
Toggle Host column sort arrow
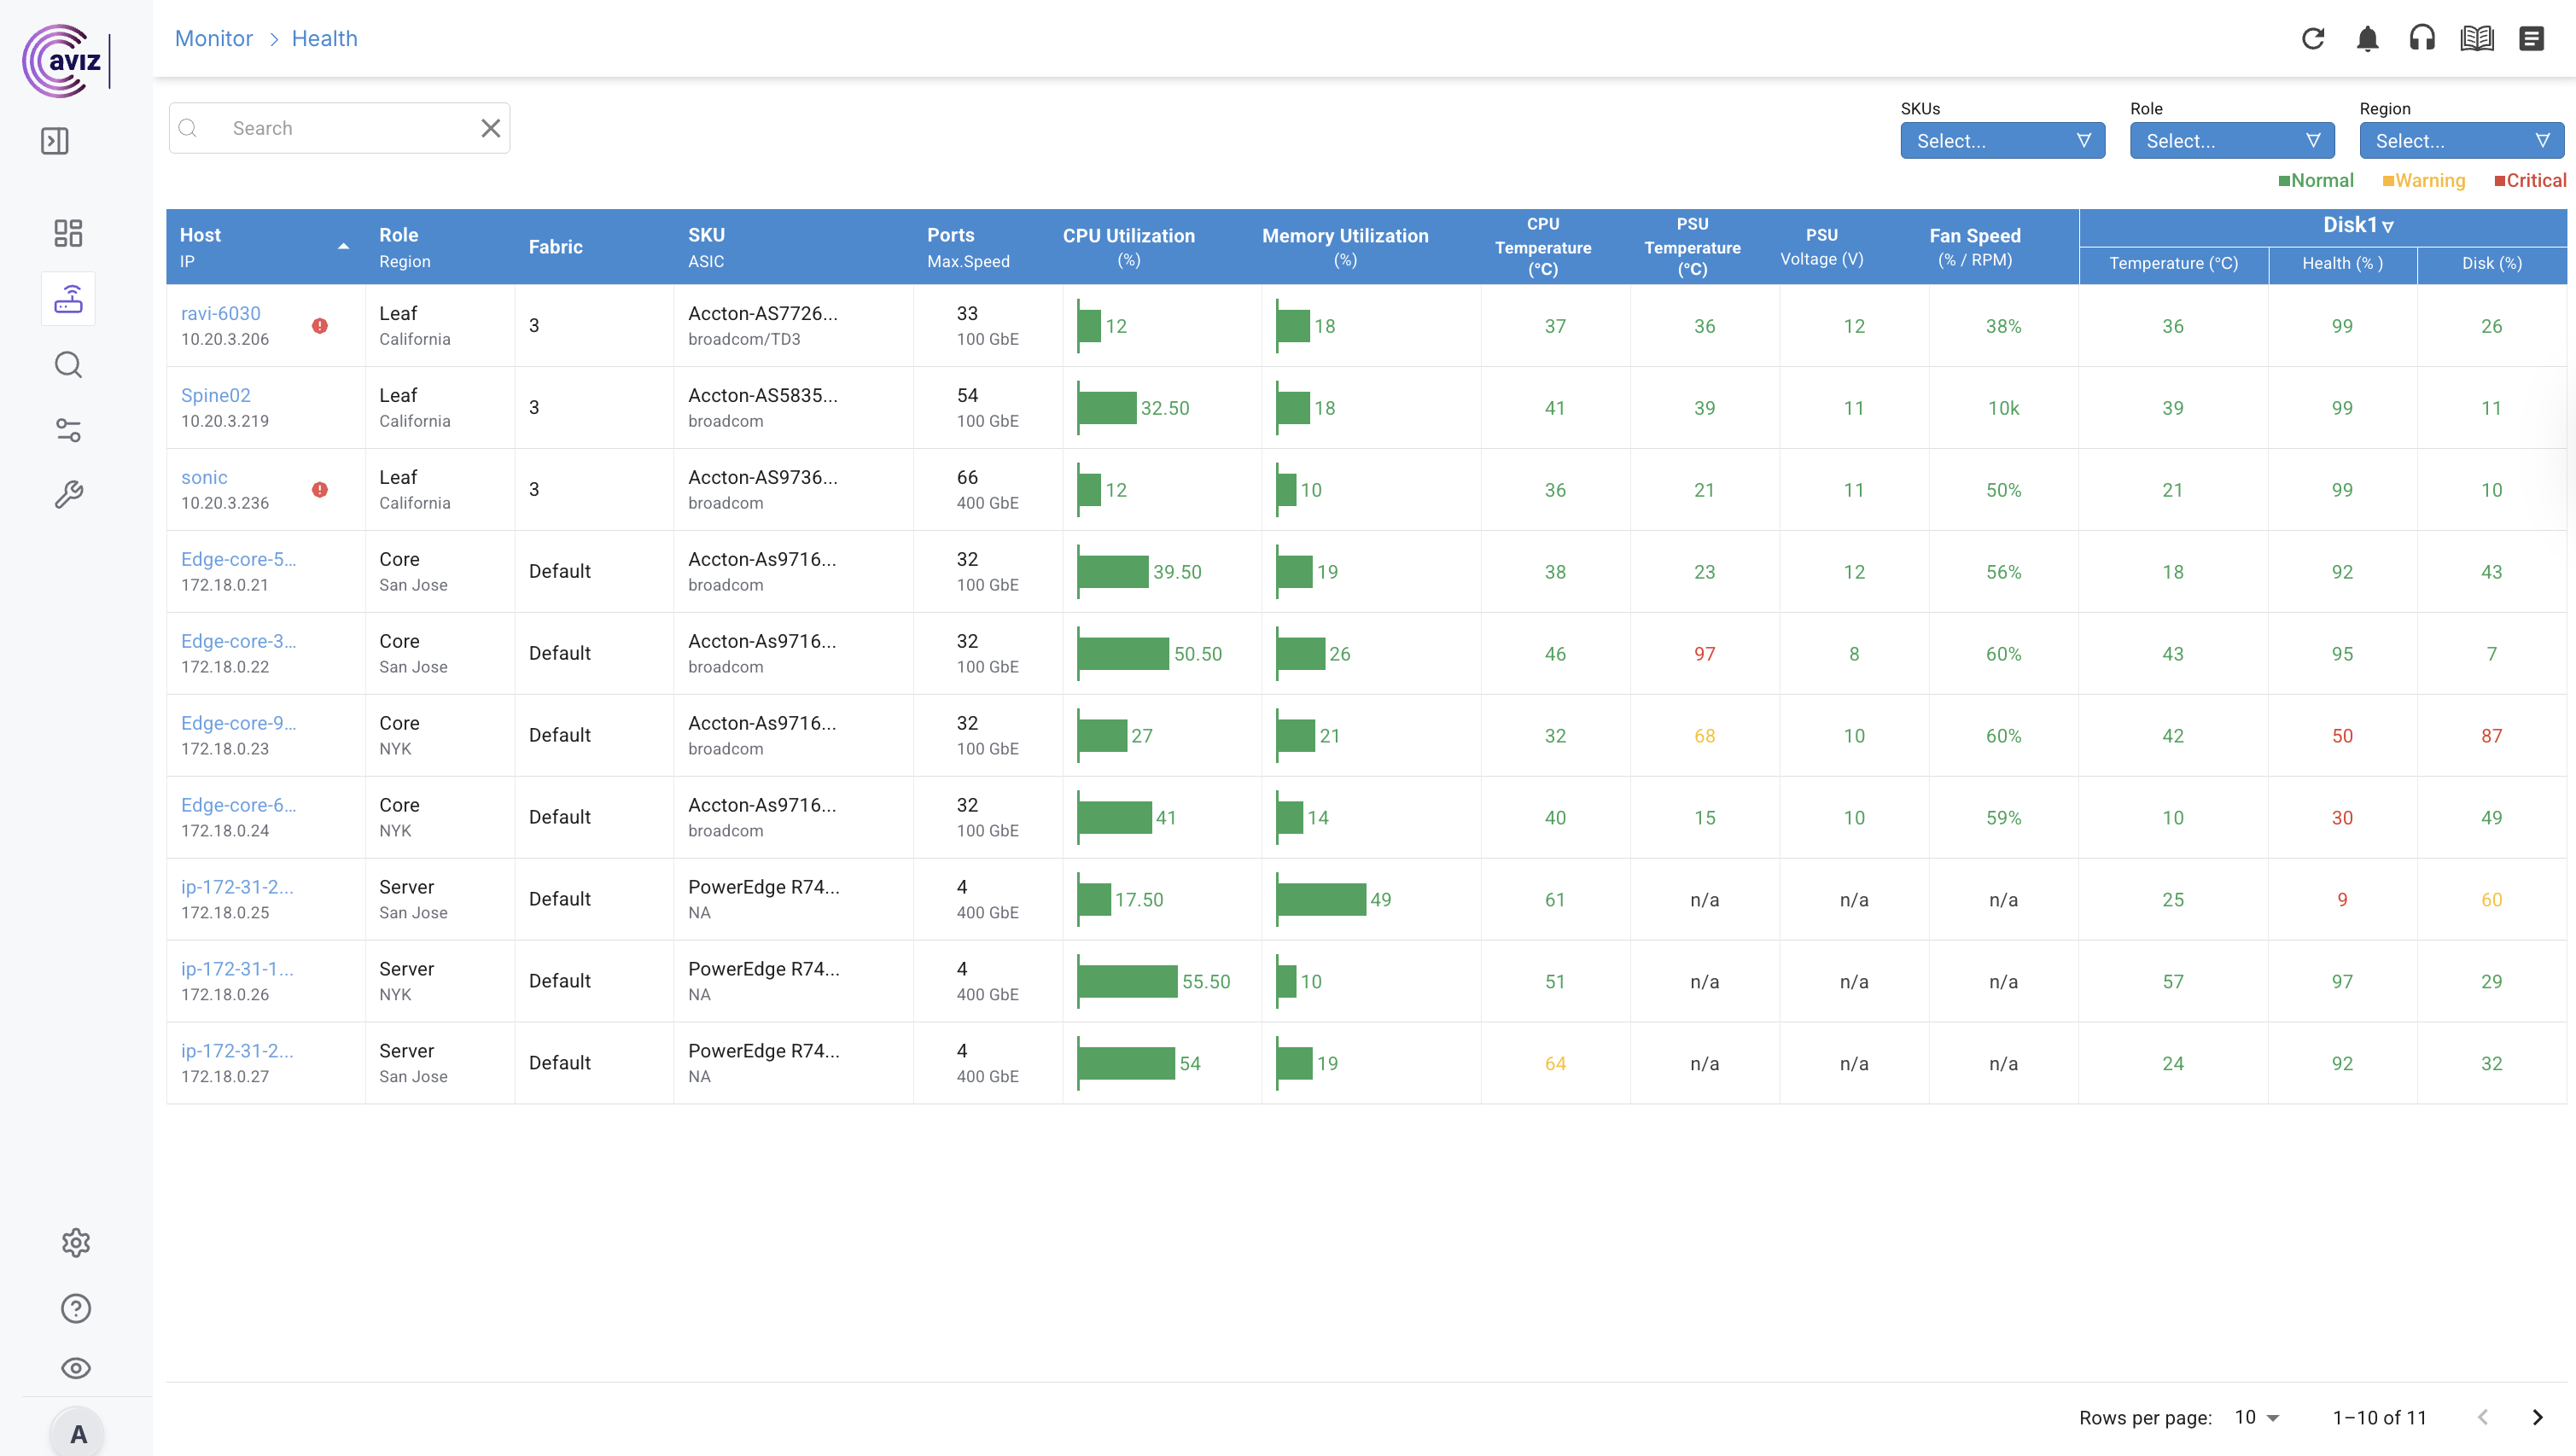[x=343, y=246]
